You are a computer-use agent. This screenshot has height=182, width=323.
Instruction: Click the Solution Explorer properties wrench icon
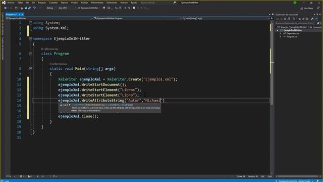click(x=312, y=19)
